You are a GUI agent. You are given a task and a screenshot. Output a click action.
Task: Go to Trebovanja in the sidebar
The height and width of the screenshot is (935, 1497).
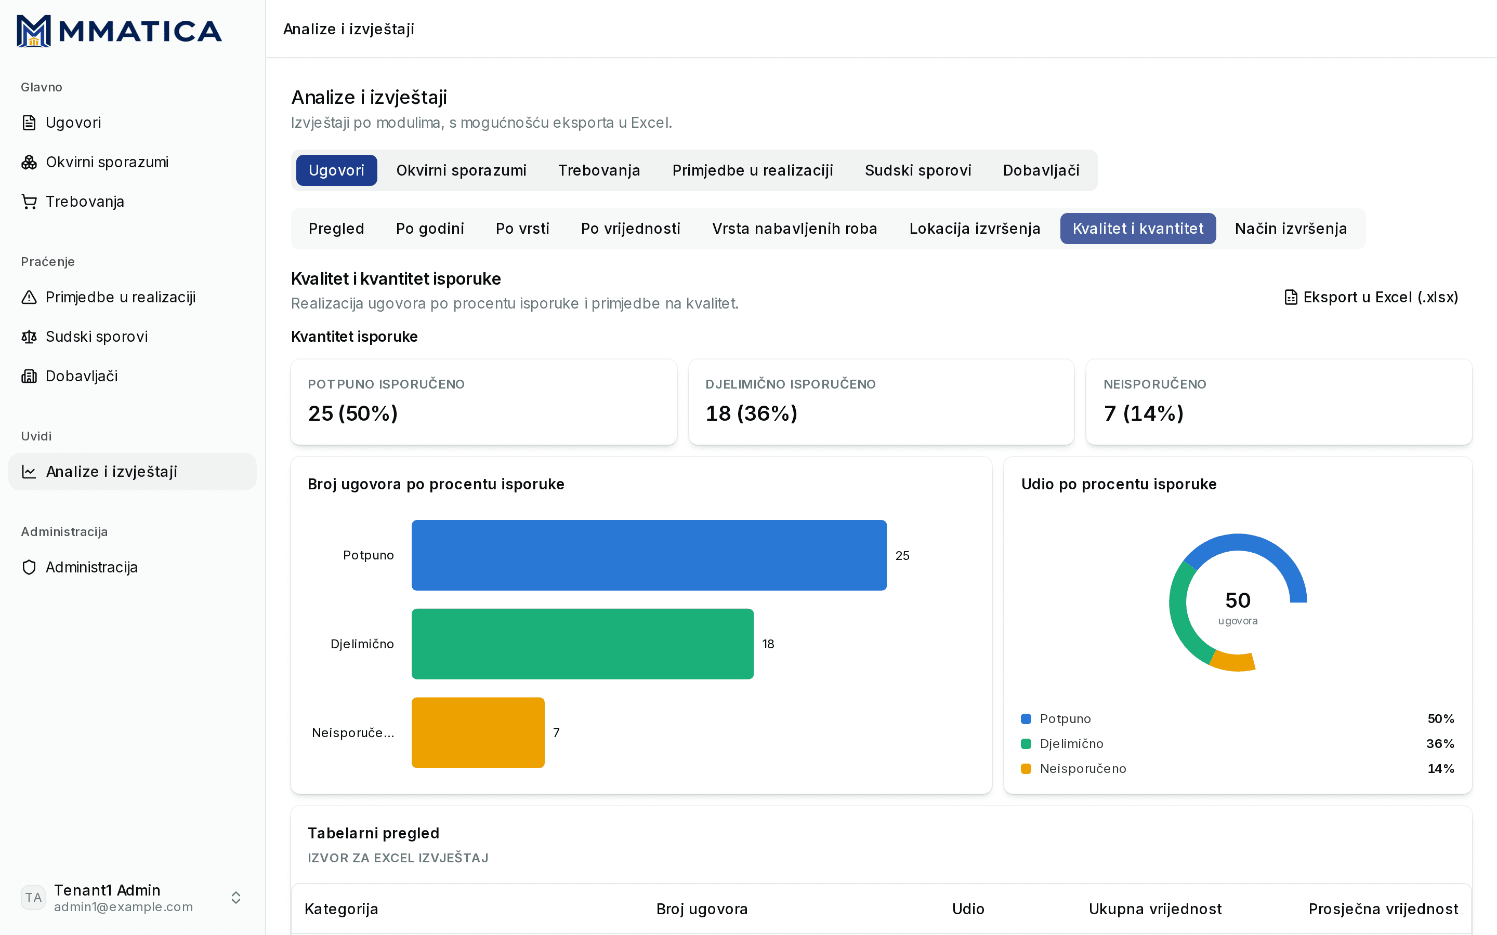133,202
